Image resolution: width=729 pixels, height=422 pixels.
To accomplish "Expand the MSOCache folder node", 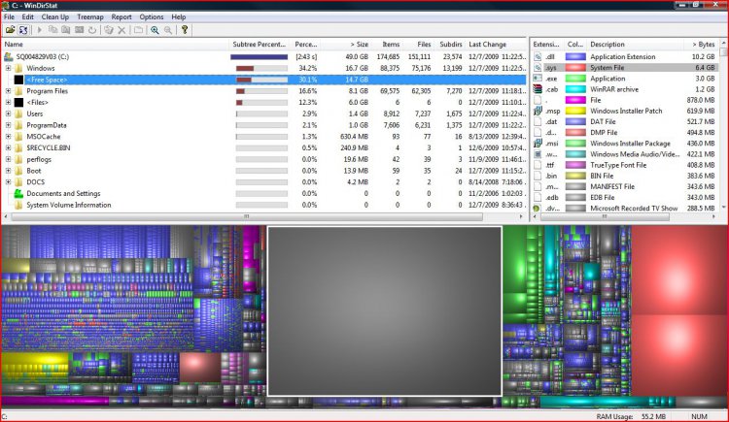I will [8, 137].
